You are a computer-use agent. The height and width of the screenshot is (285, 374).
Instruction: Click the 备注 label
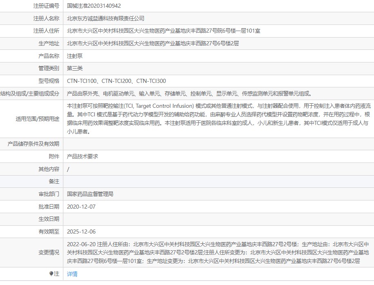[x=54, y=182]
